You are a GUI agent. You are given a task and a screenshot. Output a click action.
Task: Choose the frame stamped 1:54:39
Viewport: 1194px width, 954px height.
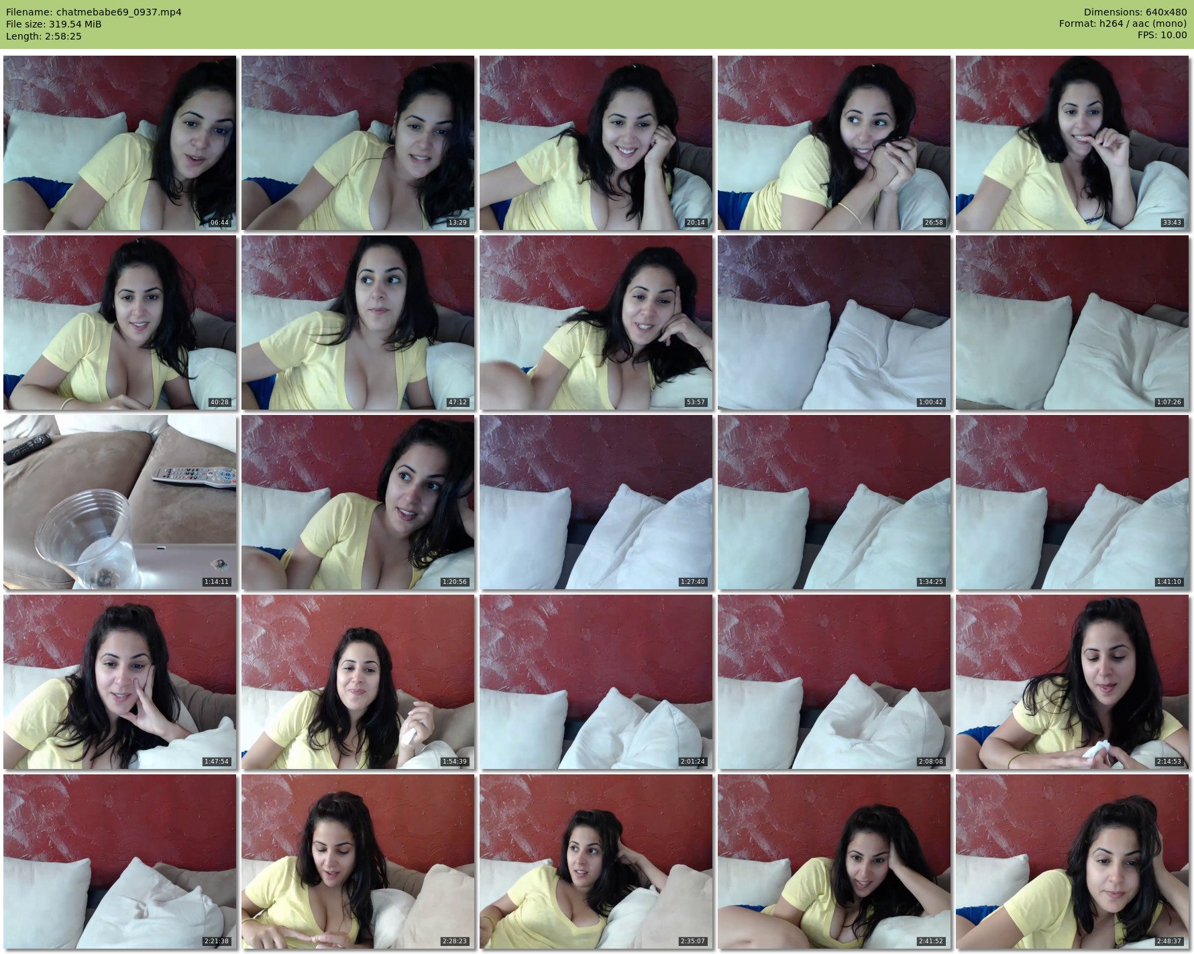pyautogui.click(x=358, y=682)
